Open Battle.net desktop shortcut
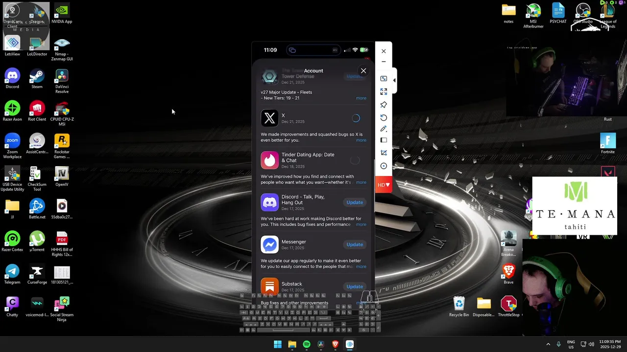The width and height of the screenshot is (627, 352). point(37,209)
